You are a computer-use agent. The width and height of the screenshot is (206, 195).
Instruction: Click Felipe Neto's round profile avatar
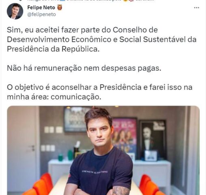15,11
